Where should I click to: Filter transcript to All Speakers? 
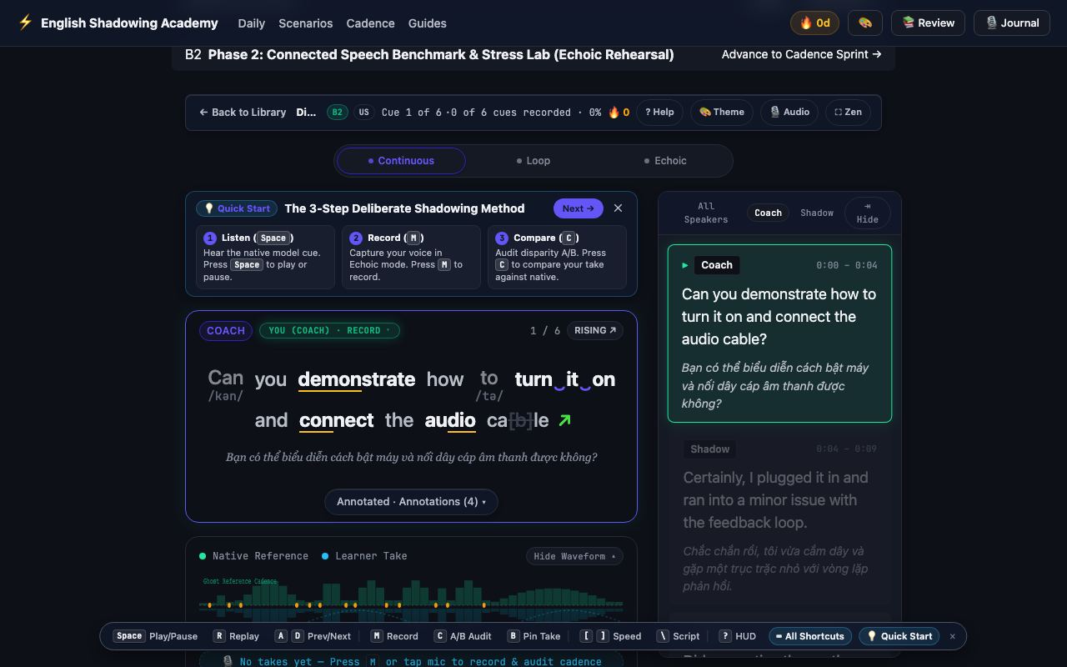(x=706, y=213)
